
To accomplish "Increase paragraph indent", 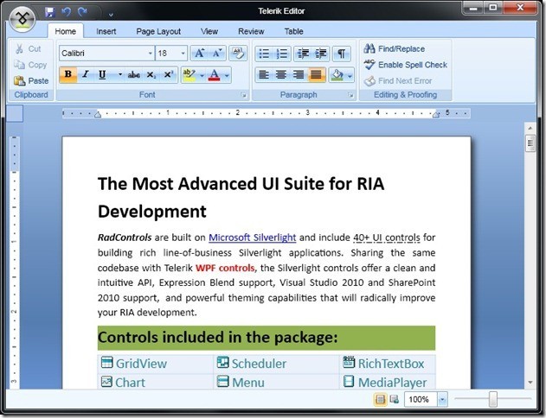I will [x=321, y=54].
